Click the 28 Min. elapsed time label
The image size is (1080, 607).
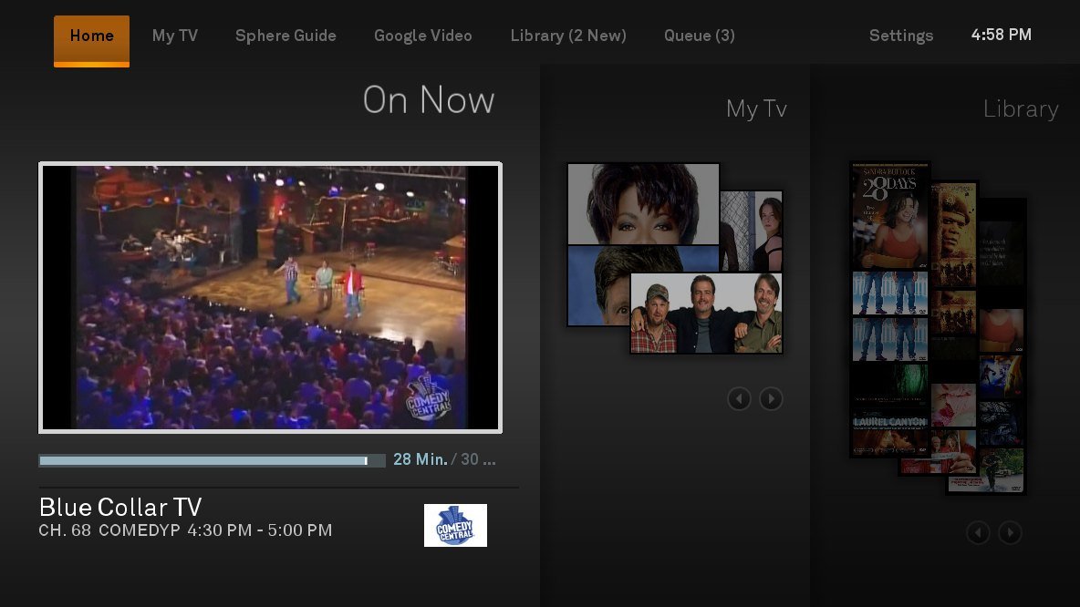click(x=421, y=459)
